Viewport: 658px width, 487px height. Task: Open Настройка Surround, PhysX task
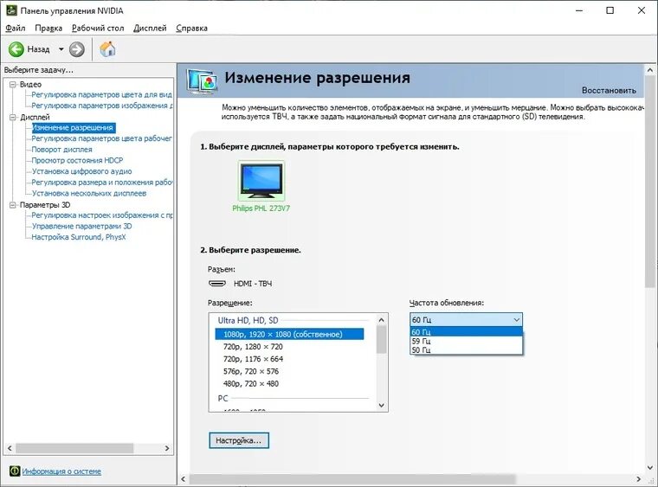pyautogui.click(x=79, y=237)
